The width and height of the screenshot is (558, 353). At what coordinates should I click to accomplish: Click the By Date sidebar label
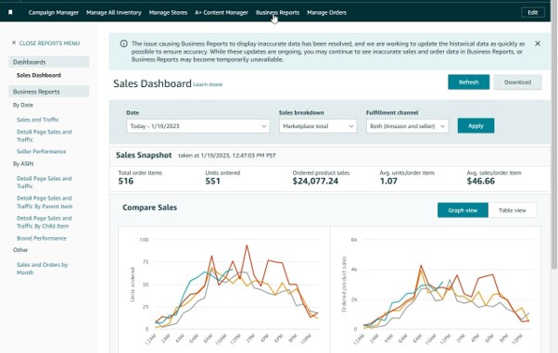pyautogui.click(x=23, y=105)
